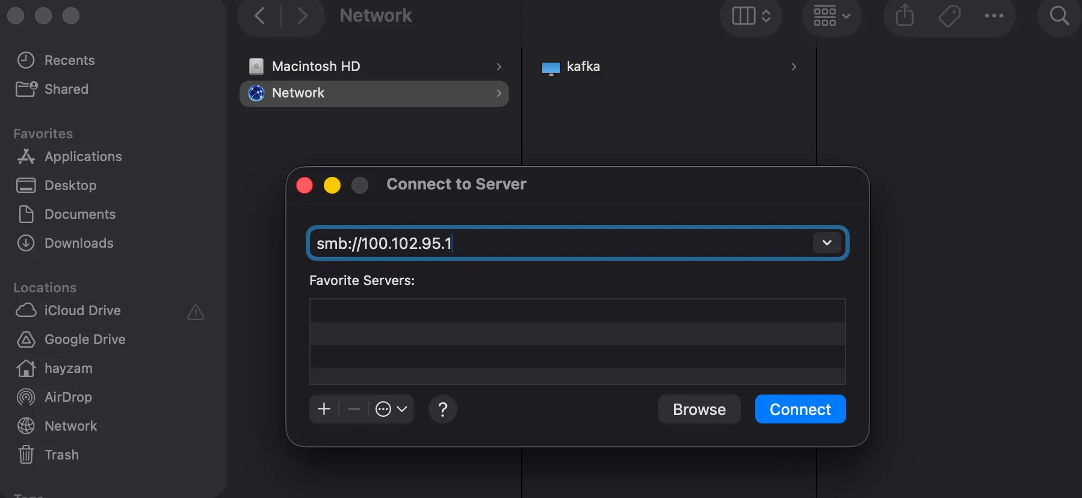
Task: Select the Network row in column view
Action: [374, 93]
